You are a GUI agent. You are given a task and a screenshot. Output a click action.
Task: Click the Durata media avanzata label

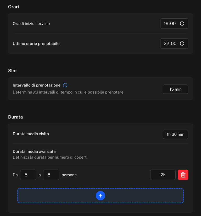tap(34, 152)
